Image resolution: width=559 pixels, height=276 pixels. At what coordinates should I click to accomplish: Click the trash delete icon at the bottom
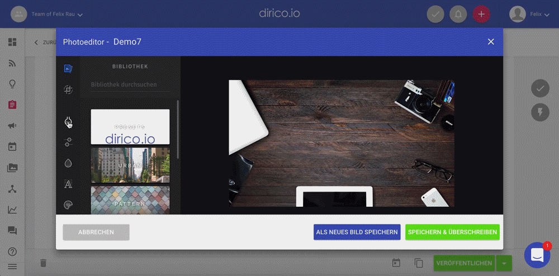(43, 263)
